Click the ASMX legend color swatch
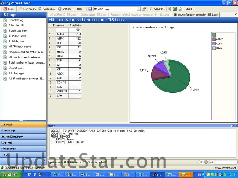 [x=214, y=39]
